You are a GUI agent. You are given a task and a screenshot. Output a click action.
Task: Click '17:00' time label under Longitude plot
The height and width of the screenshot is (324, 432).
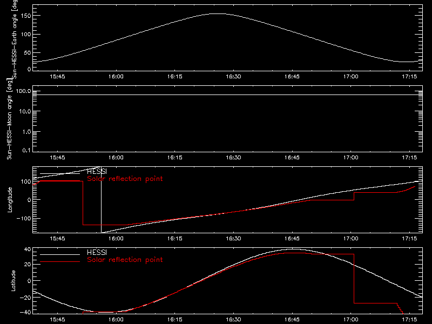point(350,238)
